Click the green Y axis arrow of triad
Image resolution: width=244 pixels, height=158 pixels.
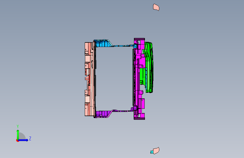pos(18,135)
